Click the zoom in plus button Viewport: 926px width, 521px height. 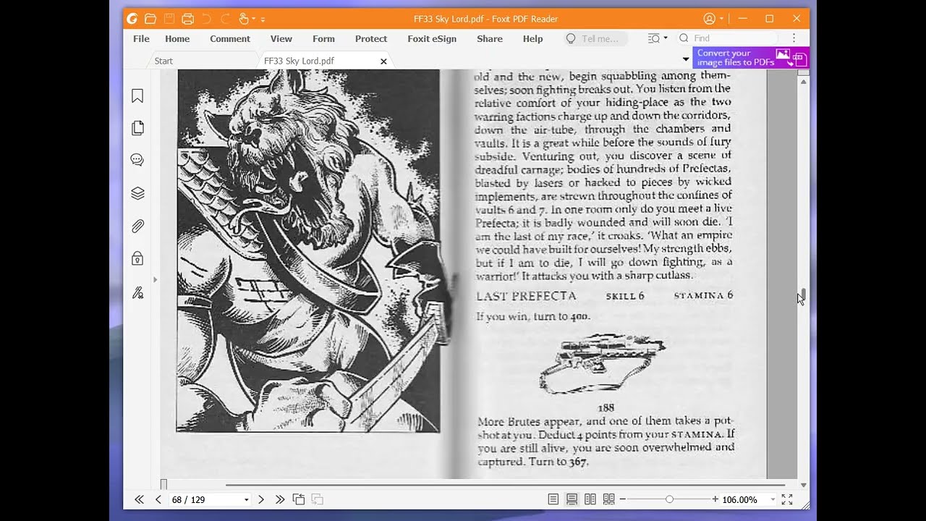(x=715, y=499)
